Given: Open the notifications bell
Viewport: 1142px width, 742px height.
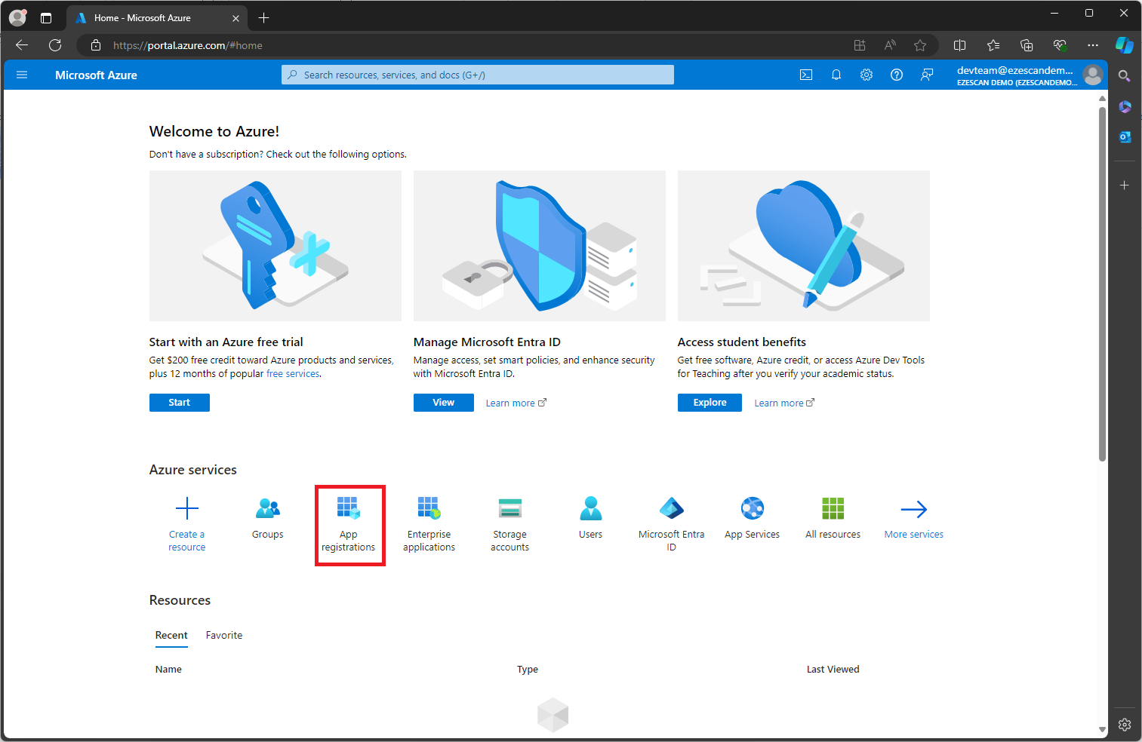Looking at the screenshot, I should 836,75.
